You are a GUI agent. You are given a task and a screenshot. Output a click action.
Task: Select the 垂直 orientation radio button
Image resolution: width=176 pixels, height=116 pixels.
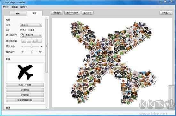29,30
